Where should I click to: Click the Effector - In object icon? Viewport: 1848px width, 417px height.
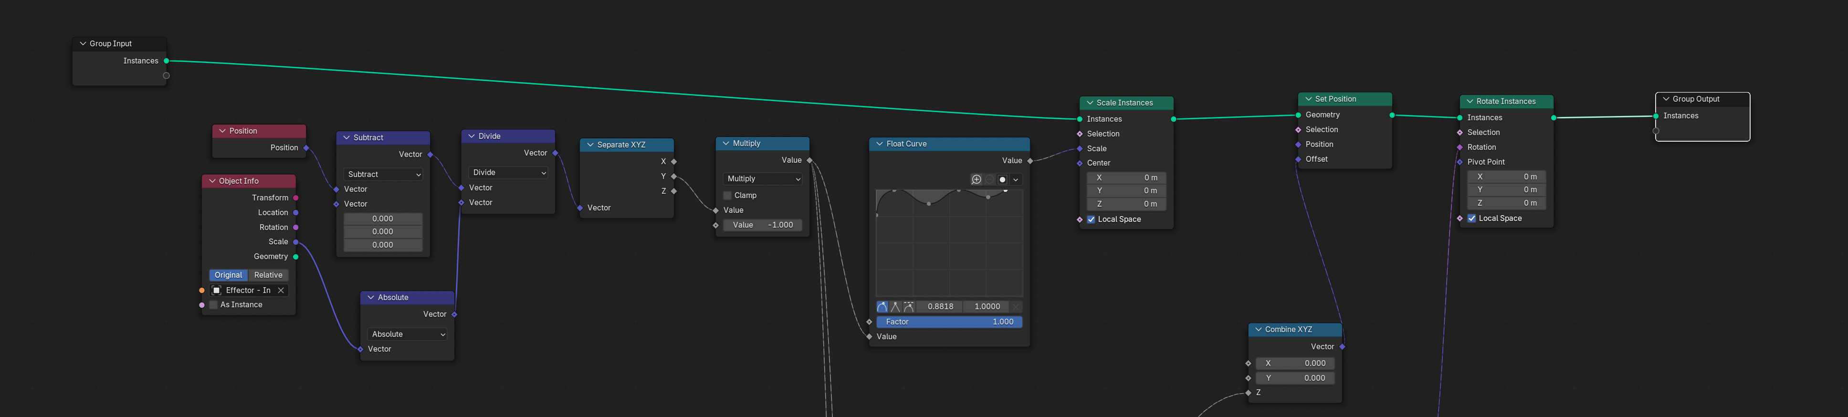(x=217, y=291)
